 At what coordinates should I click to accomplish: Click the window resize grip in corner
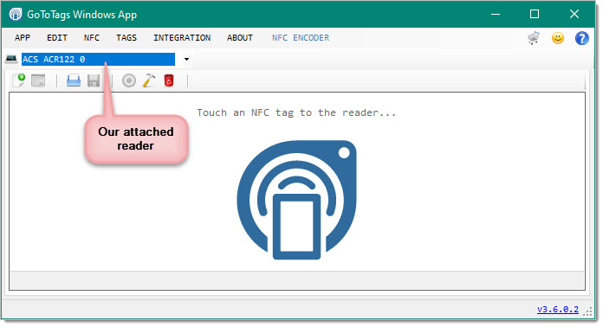point(587,311)
